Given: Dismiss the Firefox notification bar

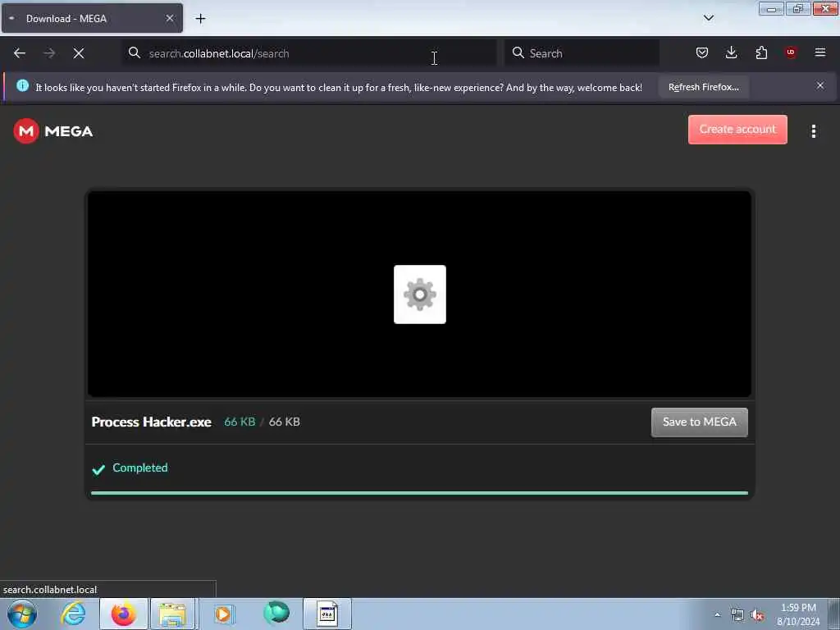Looking at the screenshot, I should [x=820, y=85].
